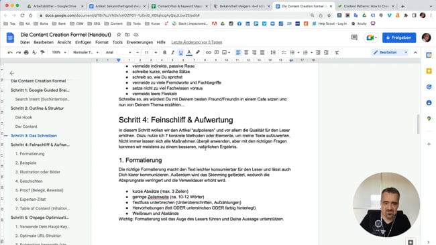
Task: Increase the indent level
Action: [x=327, y=52]
